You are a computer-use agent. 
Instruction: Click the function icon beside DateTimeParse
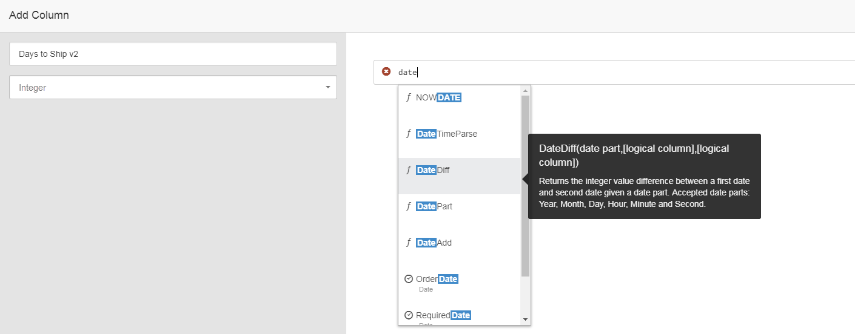coord(409,134)
